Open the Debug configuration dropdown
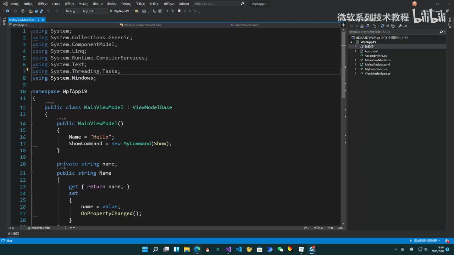Image resolution: width=454 pixels, height=255 pixels. [72, 11]
